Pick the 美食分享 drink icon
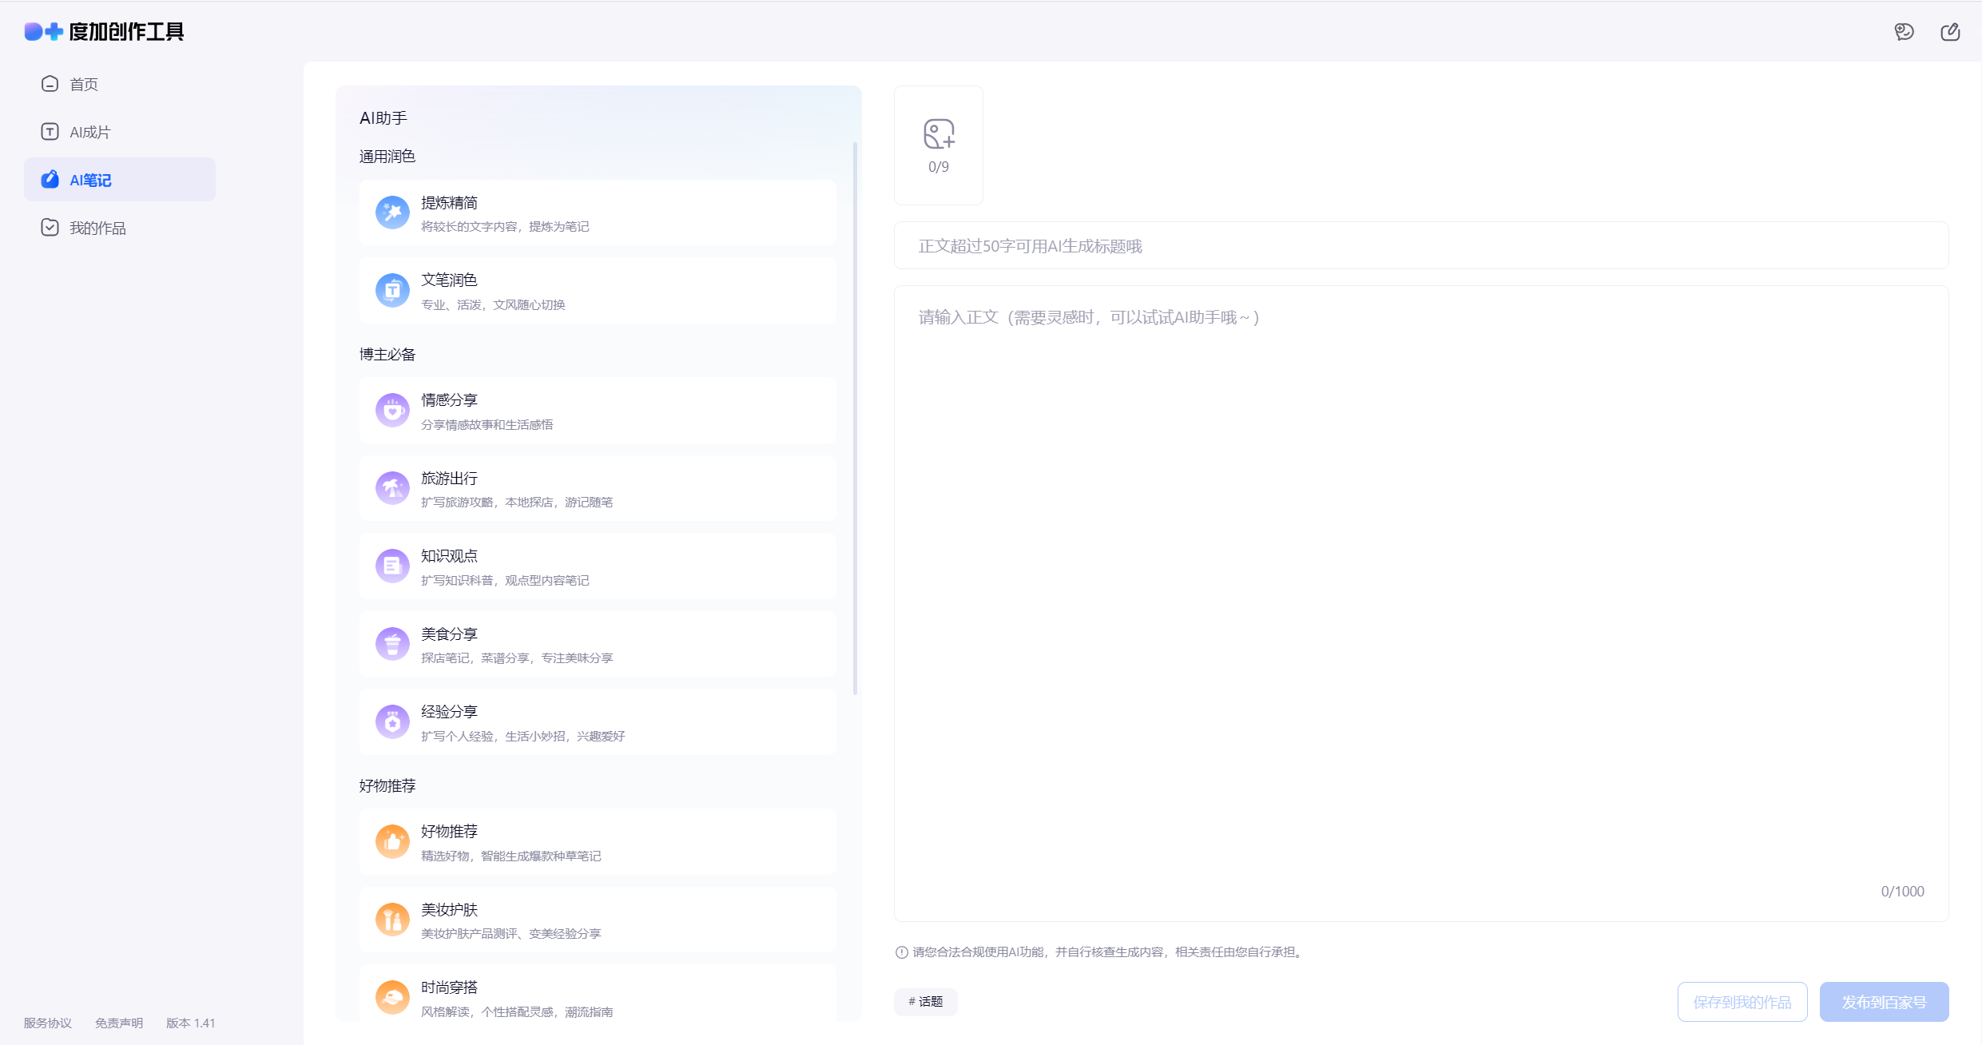Image resolution: width=1982 pixels, height=1045 pixels. coord(392,644)
